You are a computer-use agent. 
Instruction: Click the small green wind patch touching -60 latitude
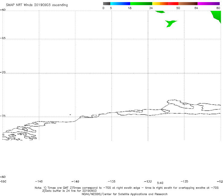[160, 12]
